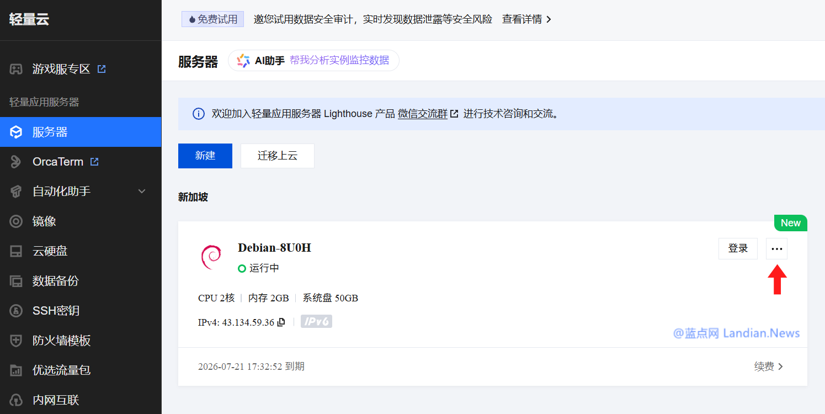Open 优选流量包 sidebar item
825x414 pixels.
point(61,370)
